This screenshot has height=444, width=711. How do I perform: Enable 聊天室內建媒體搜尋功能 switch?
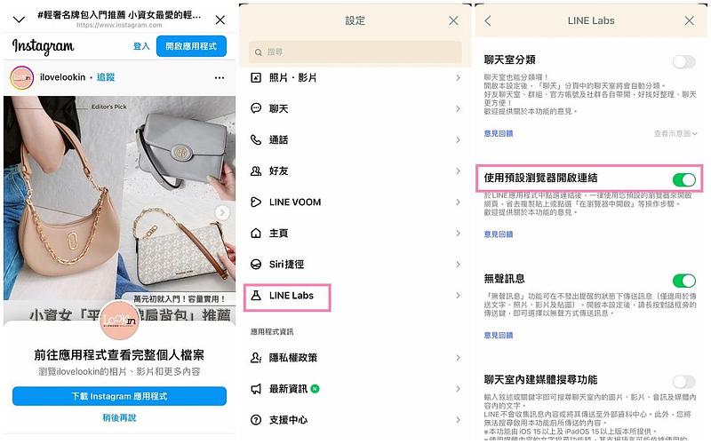[x=683, y=382]
